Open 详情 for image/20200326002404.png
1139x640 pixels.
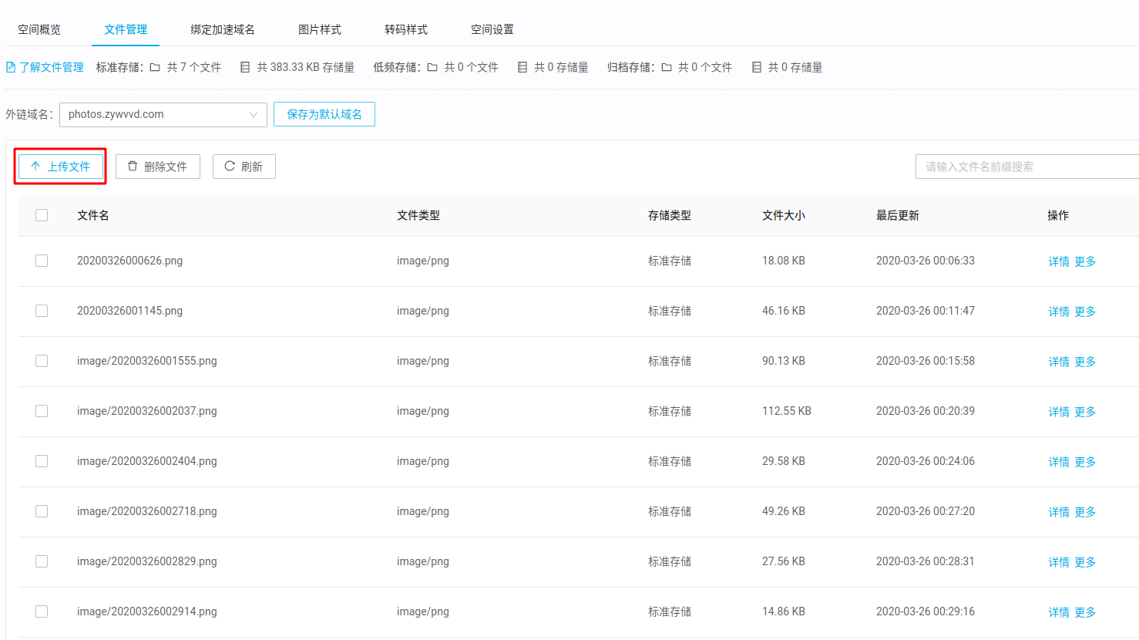[1059, 462]
